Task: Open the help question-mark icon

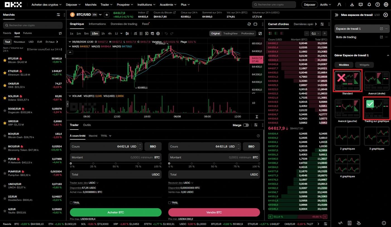Action: tap(378, 4)
